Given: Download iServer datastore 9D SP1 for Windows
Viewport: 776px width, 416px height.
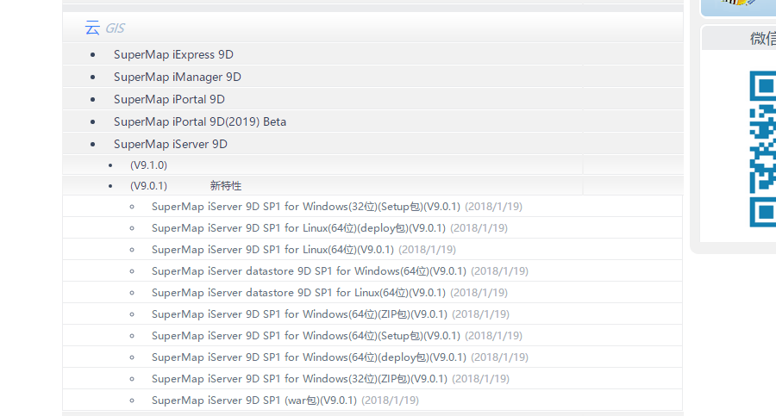Looking at the screenshot, I should click(x=309, y=271).
